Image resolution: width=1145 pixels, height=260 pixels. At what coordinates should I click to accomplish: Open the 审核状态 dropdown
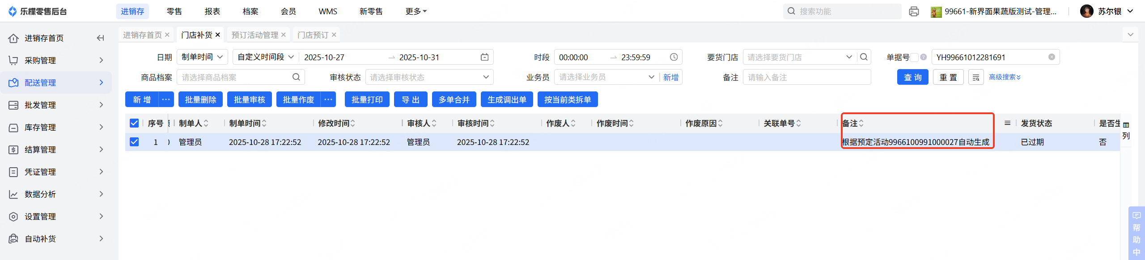point(429,77)
